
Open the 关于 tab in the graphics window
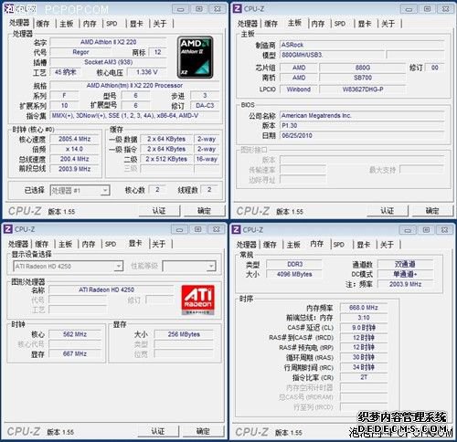point(159,244)
